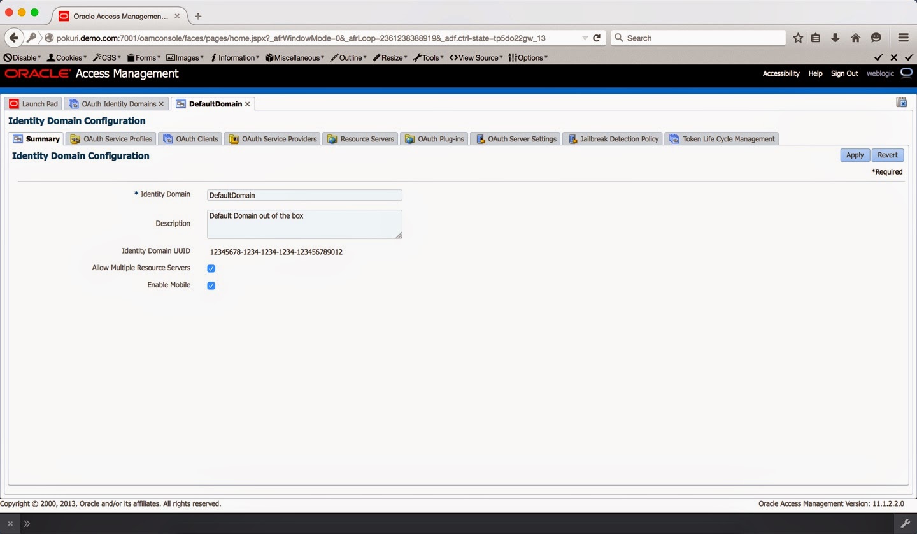Open the Firefox hamburger menu
This screenshot has height=534, width=917.
click(903, 38)
